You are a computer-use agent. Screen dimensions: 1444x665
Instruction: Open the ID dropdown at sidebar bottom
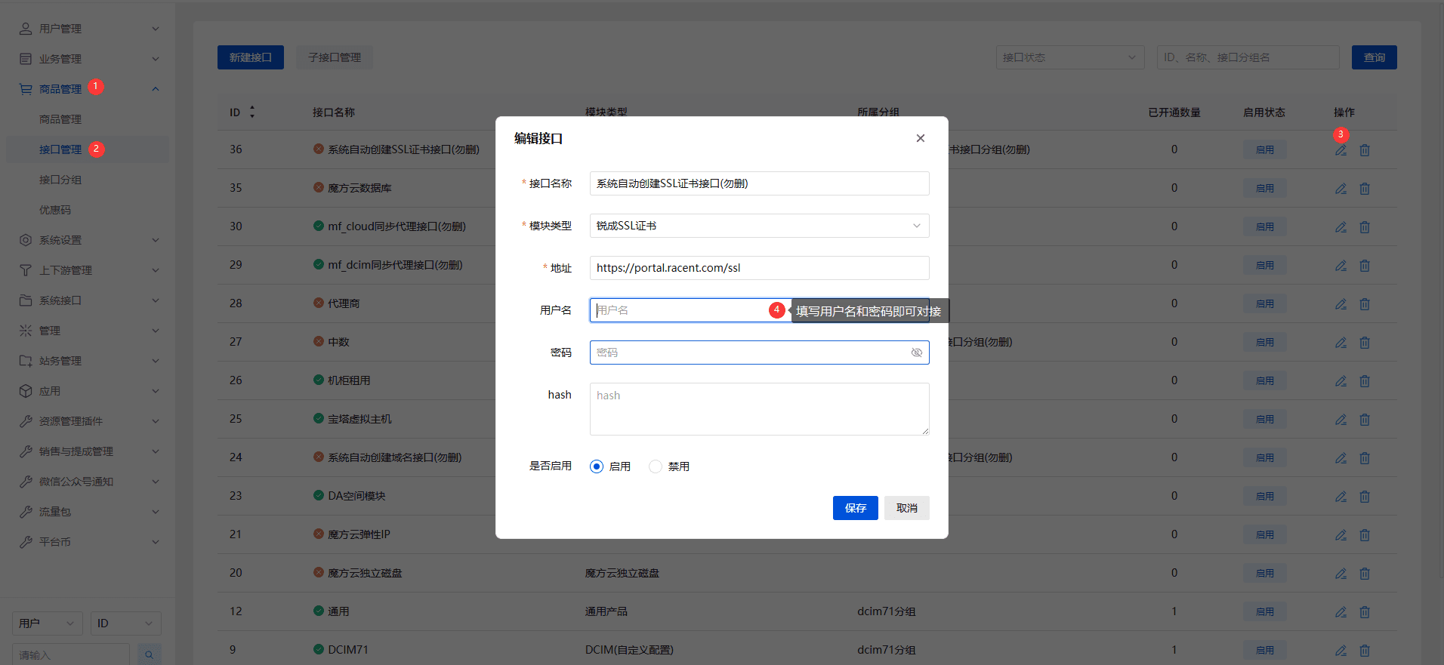[125, 623]
